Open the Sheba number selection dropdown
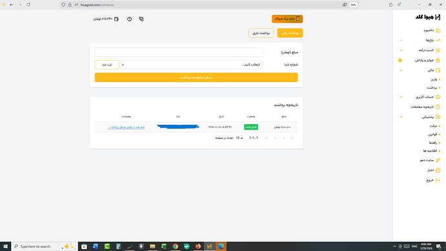446x251 pixels. click(192, 65)
